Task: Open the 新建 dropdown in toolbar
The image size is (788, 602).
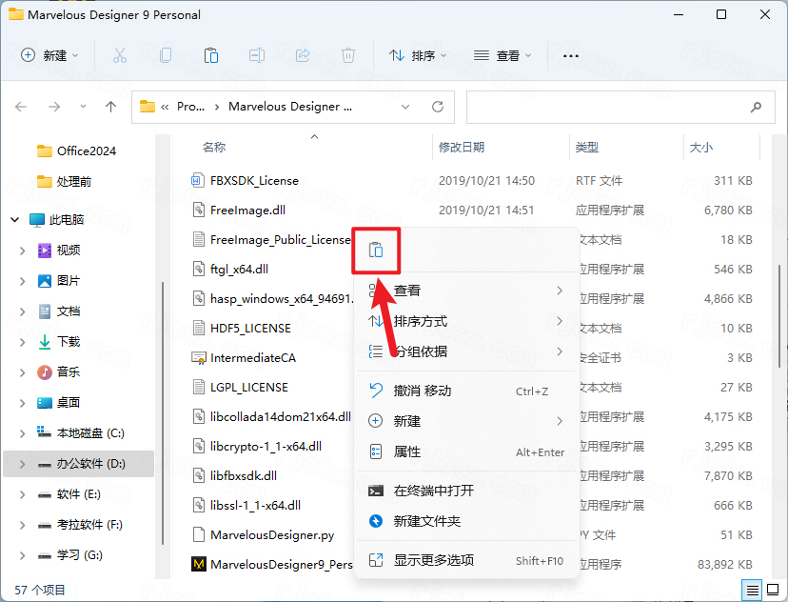Action: (49, 55)
